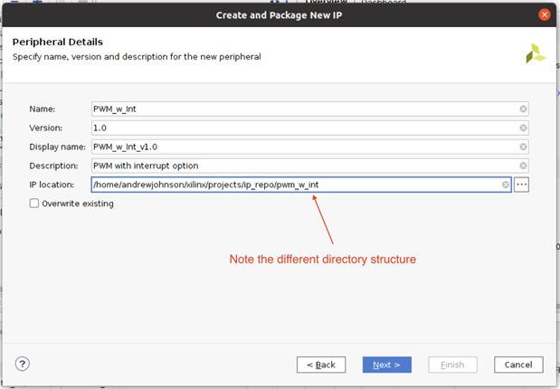Open the help question mark icon
The image size is (560, 389).
pyautogui.click(x=23, y=364)
